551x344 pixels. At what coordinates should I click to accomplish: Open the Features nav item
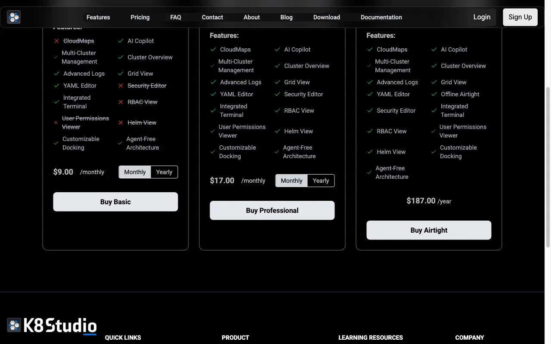pyautogui.click(x=98, y=17)
